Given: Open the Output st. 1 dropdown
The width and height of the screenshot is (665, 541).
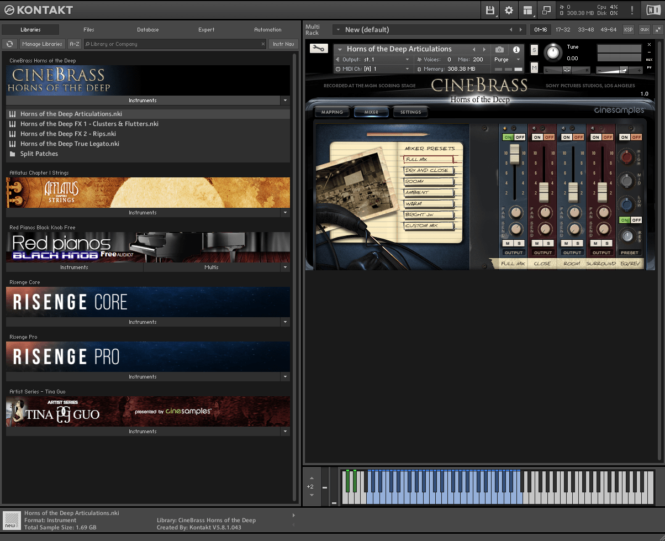Looking at the screenshot, I should click(x=373, y=60).
